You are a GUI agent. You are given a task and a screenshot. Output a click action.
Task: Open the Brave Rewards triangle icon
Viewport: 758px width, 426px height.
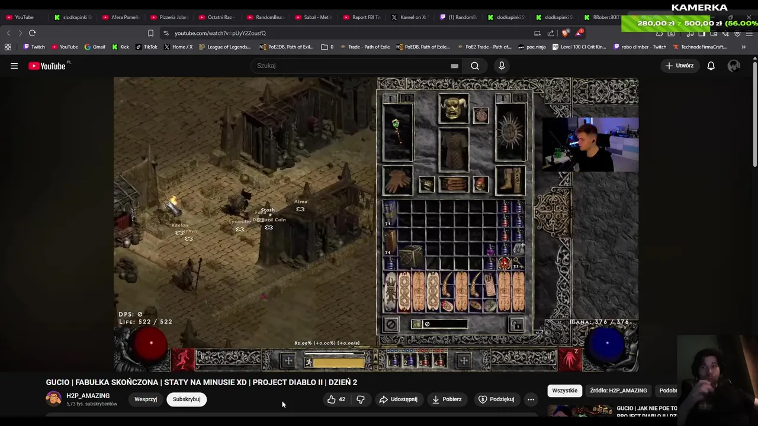pos(579,33)
